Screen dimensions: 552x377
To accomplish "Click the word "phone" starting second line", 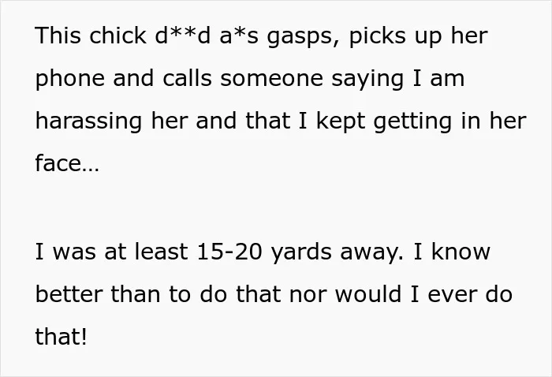I will (69, 79).
